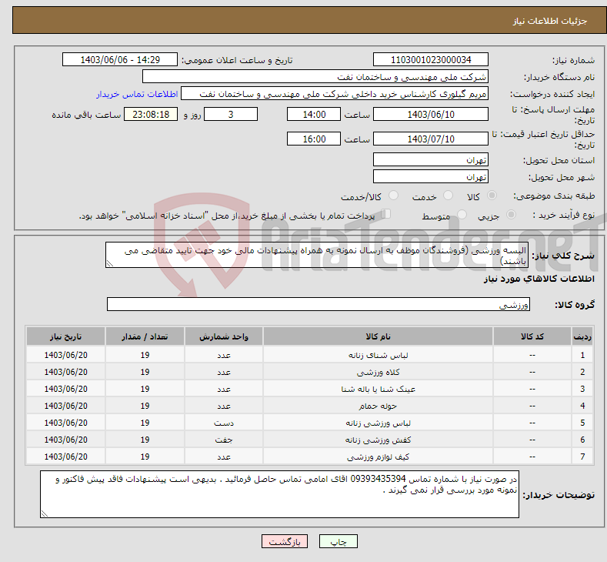The image size is (607, 562).
Task: Click the اطلاعات کالاهای مورد نیاز heading
Action: (539, 279)
